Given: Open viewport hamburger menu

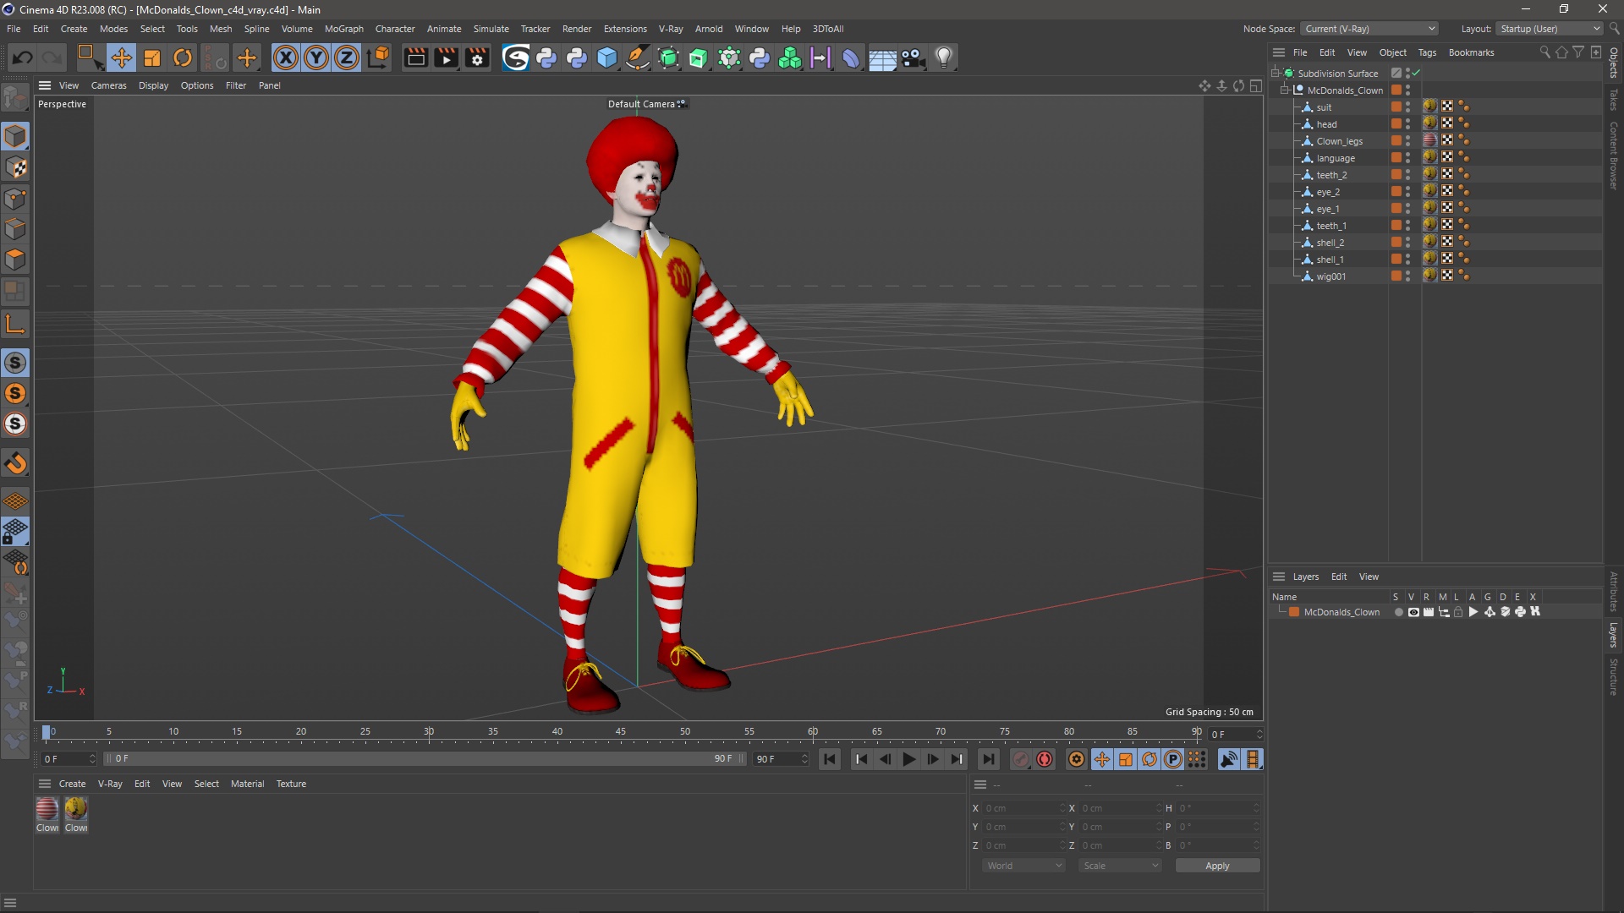Looking at the screenshot, I should (x=45, y=85).
